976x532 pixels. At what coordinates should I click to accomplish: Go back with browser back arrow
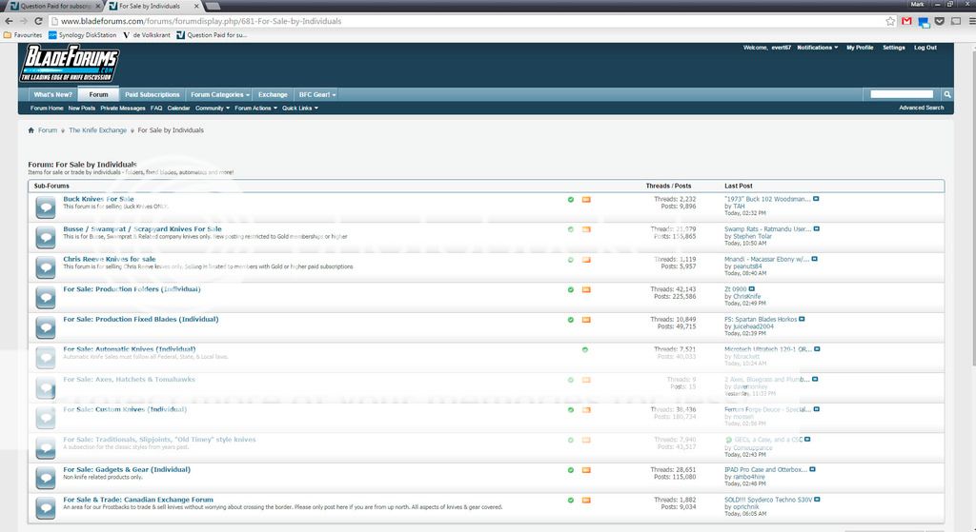[x=9, y=21]
